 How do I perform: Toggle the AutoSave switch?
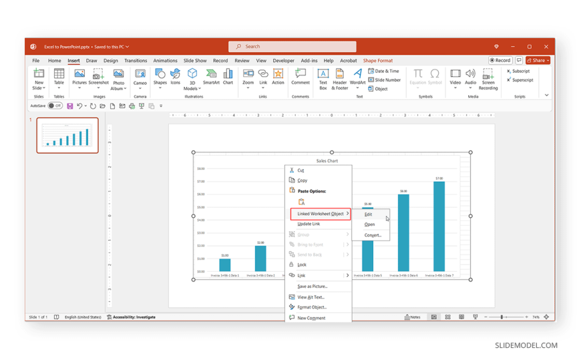(x=55, y=106)
